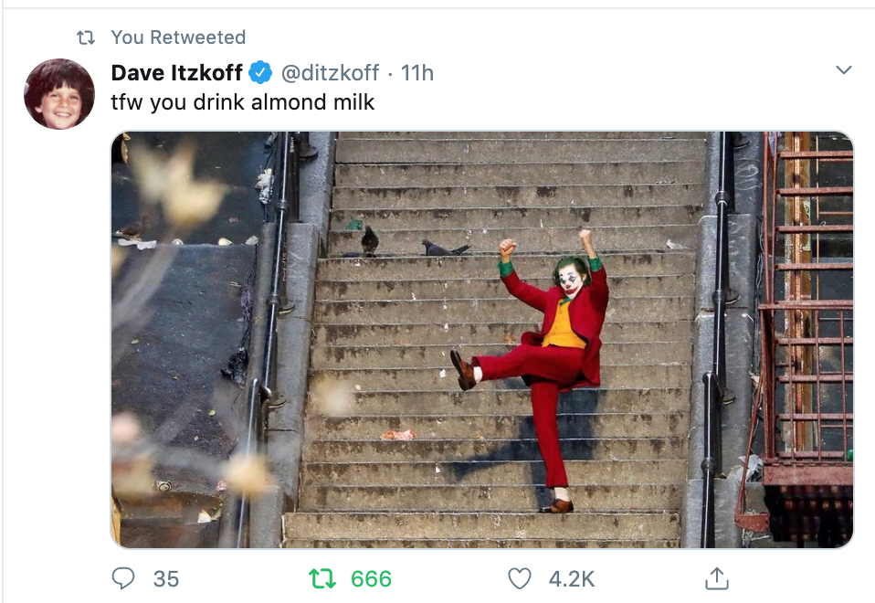Click the 666 retweet count
The width and height of the screenshot is (875, 603).
coord(371,578)
